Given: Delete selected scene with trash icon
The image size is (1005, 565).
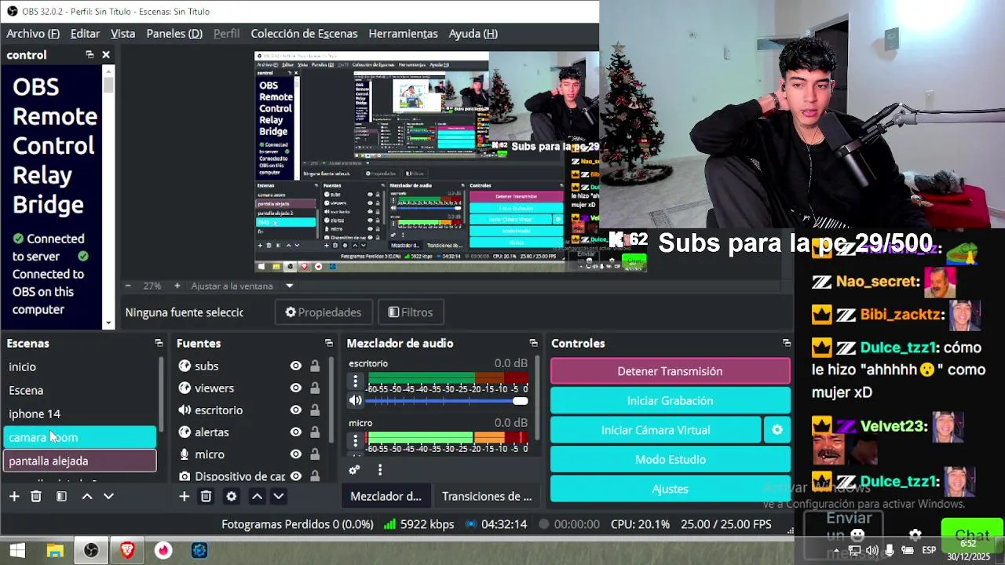Looking at the screenshot, I should [x=36, y=496].
